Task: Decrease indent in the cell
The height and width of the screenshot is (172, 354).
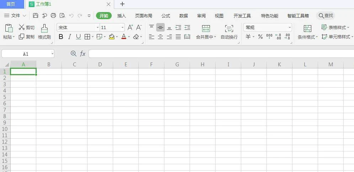Action: pos(178,27)
